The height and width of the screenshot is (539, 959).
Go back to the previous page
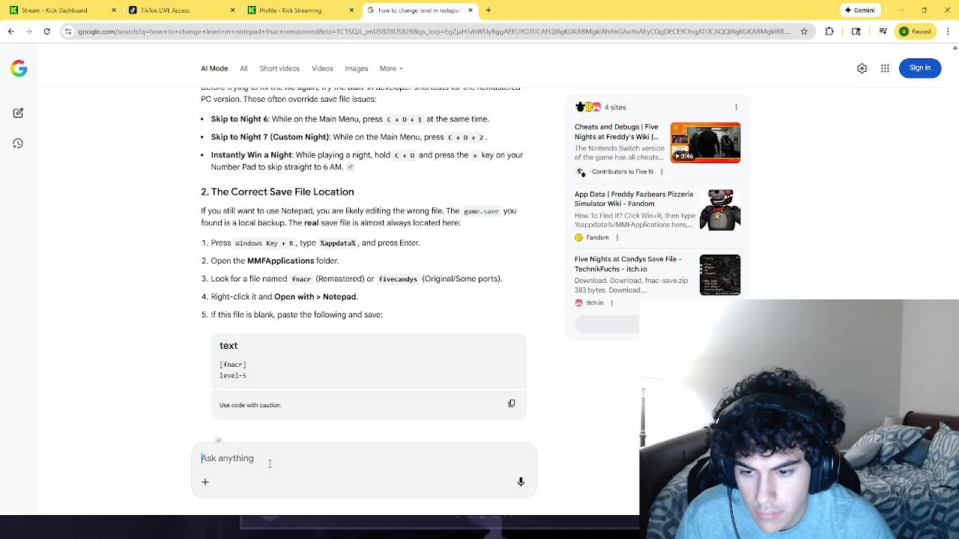pyautogui.click(x=11, y=31)
